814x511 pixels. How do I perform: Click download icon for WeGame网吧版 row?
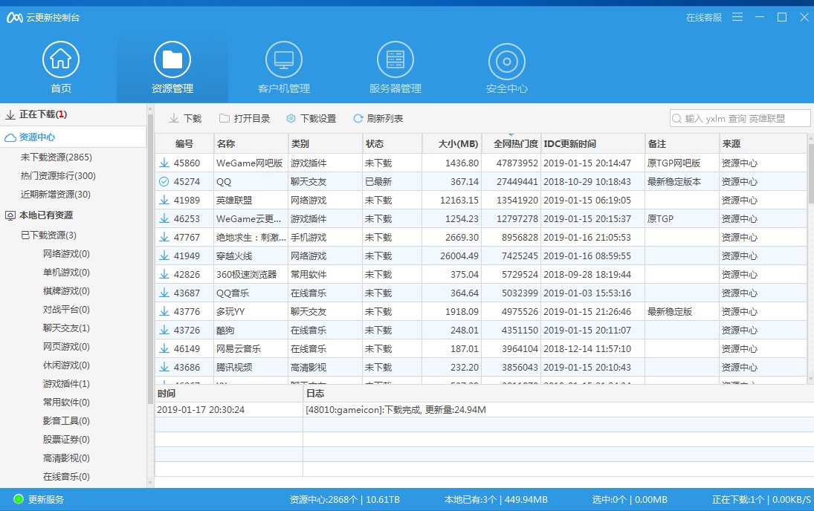coord(164,163)
